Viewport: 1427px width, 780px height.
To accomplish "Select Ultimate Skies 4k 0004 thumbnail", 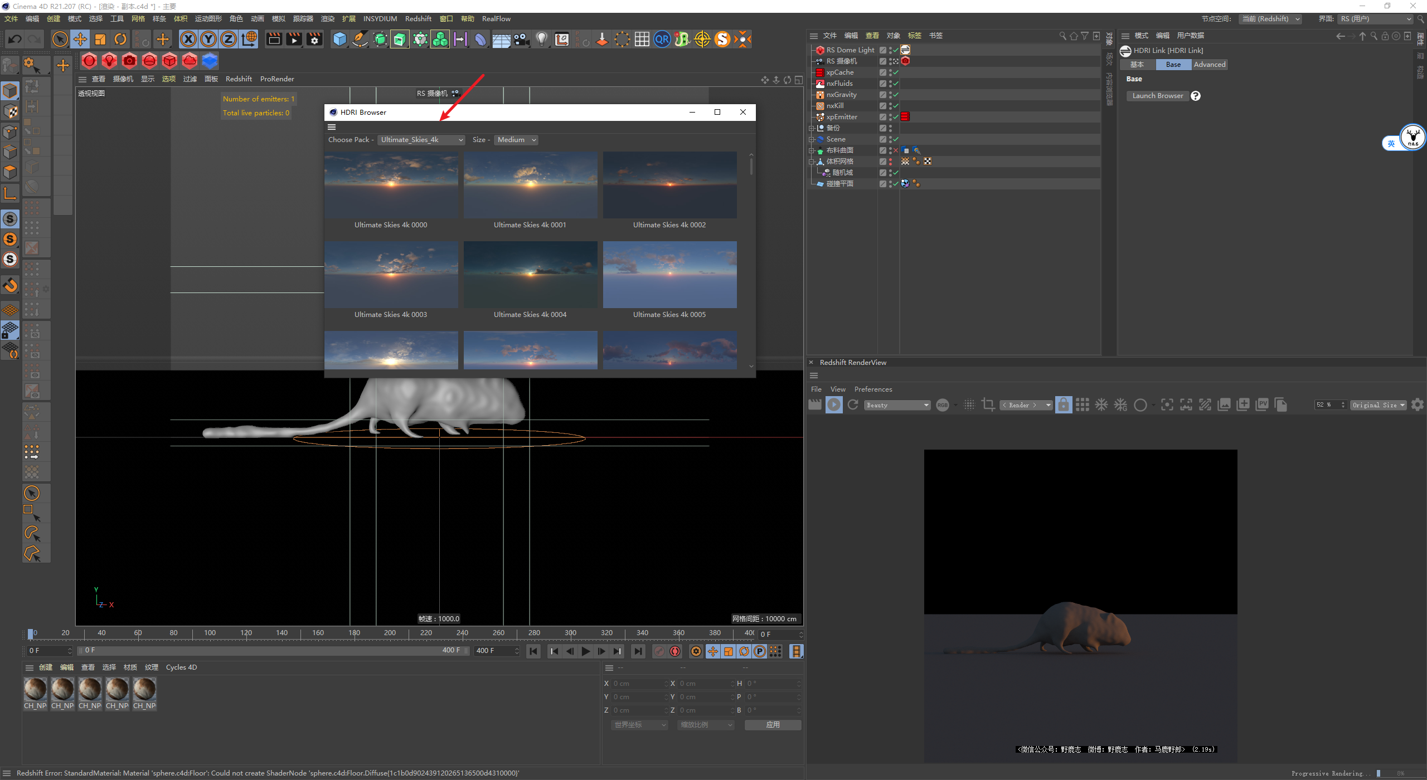I will [x=530, y=275].
